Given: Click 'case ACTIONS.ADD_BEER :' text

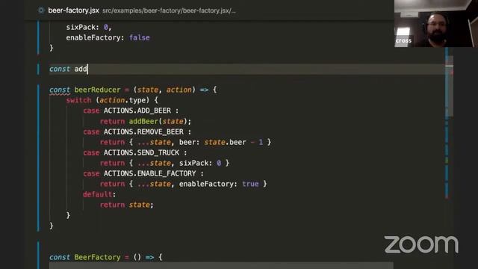Looking at the screenshot, I should coord(131,111).
